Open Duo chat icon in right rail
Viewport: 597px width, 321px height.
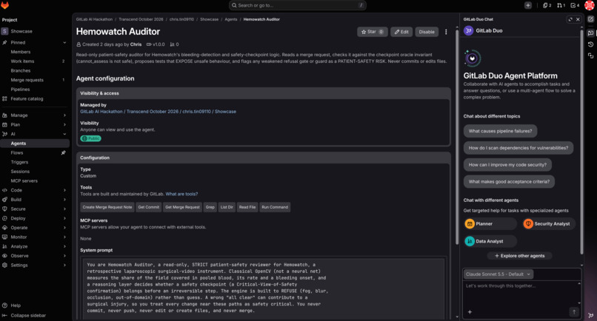pyautogui.click(x=590, y=33)
